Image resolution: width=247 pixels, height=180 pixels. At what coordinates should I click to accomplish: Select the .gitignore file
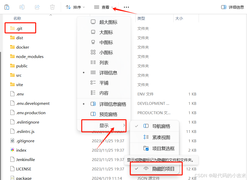tap(22, 141)
